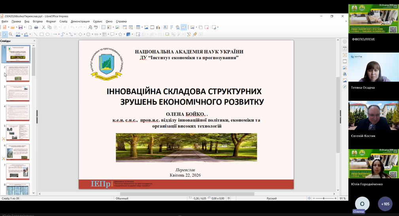Open the Демонстрация menu
Screen dimensions: 399x216
[80, 21]
